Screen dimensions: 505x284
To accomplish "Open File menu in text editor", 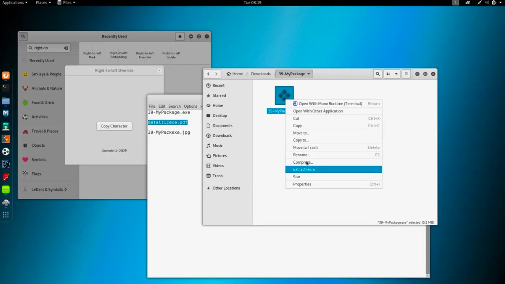I will pyautogui.click(x=152, y=106).
